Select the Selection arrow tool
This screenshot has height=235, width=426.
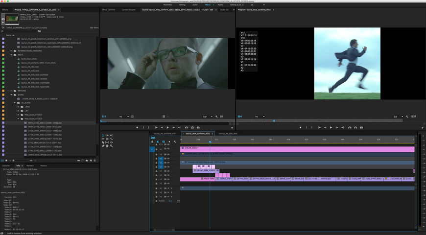pyautogui.click(x=103, y=135)
